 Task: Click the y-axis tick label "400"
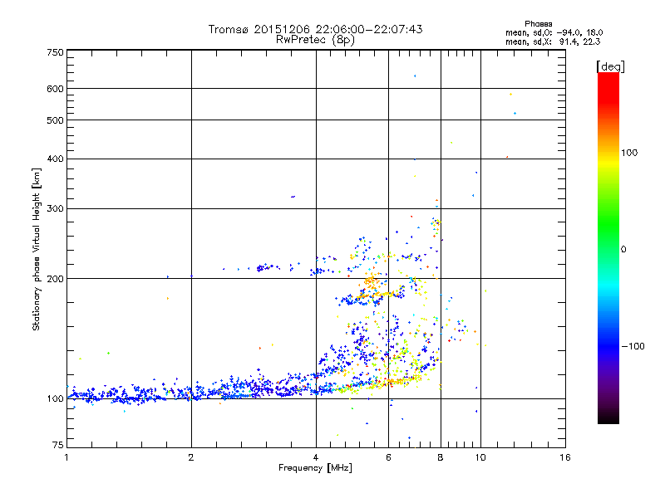56,159
